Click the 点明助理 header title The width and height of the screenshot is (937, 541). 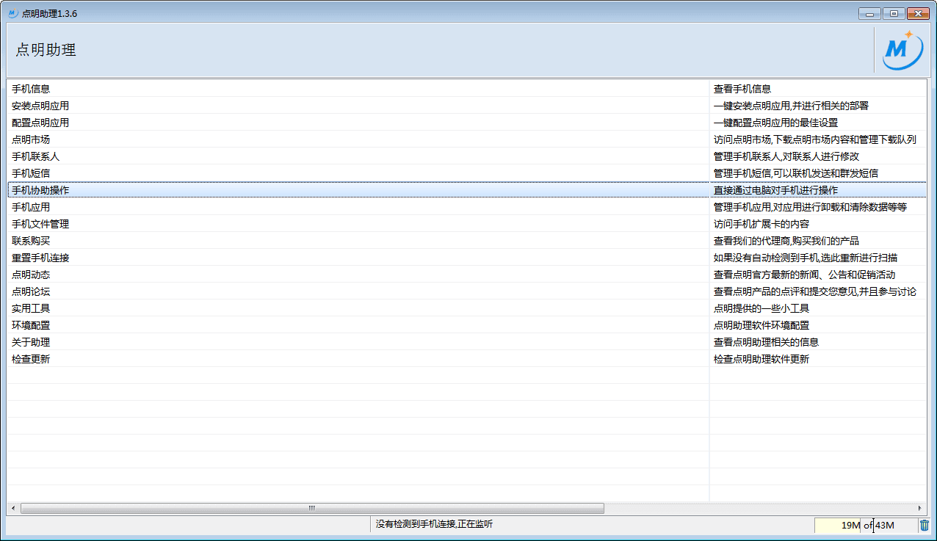(x=46, y=50)
